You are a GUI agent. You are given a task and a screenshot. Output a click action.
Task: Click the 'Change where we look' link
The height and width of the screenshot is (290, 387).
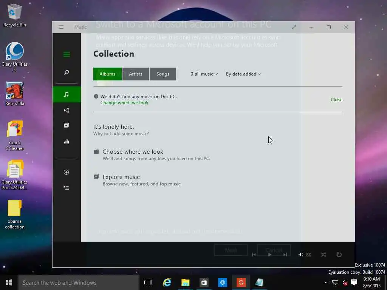tap(124, 103)
